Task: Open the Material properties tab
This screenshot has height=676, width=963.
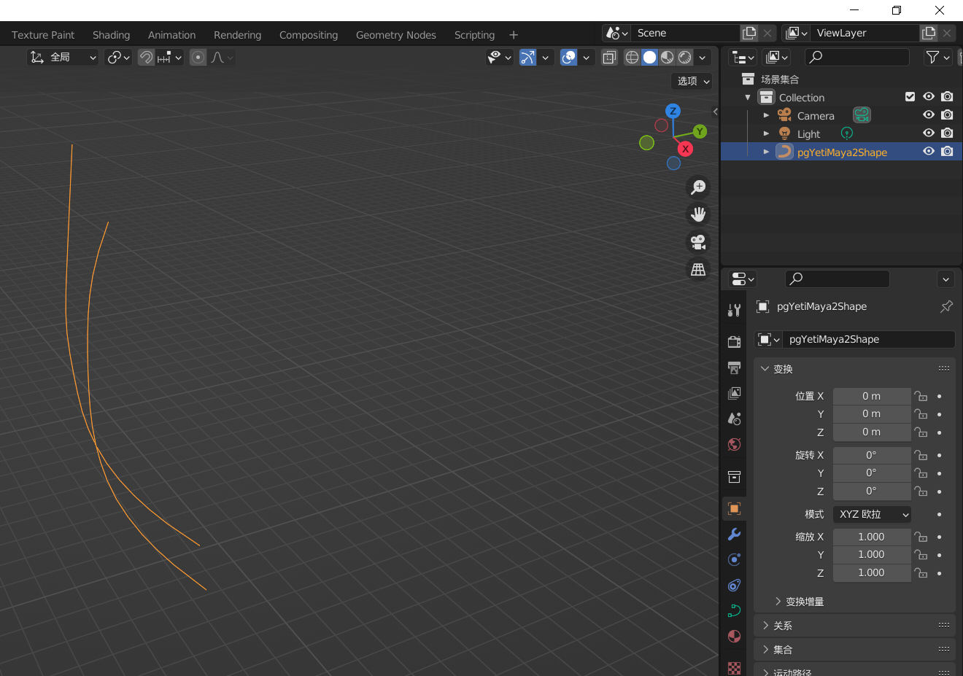Action: [734, 636]
